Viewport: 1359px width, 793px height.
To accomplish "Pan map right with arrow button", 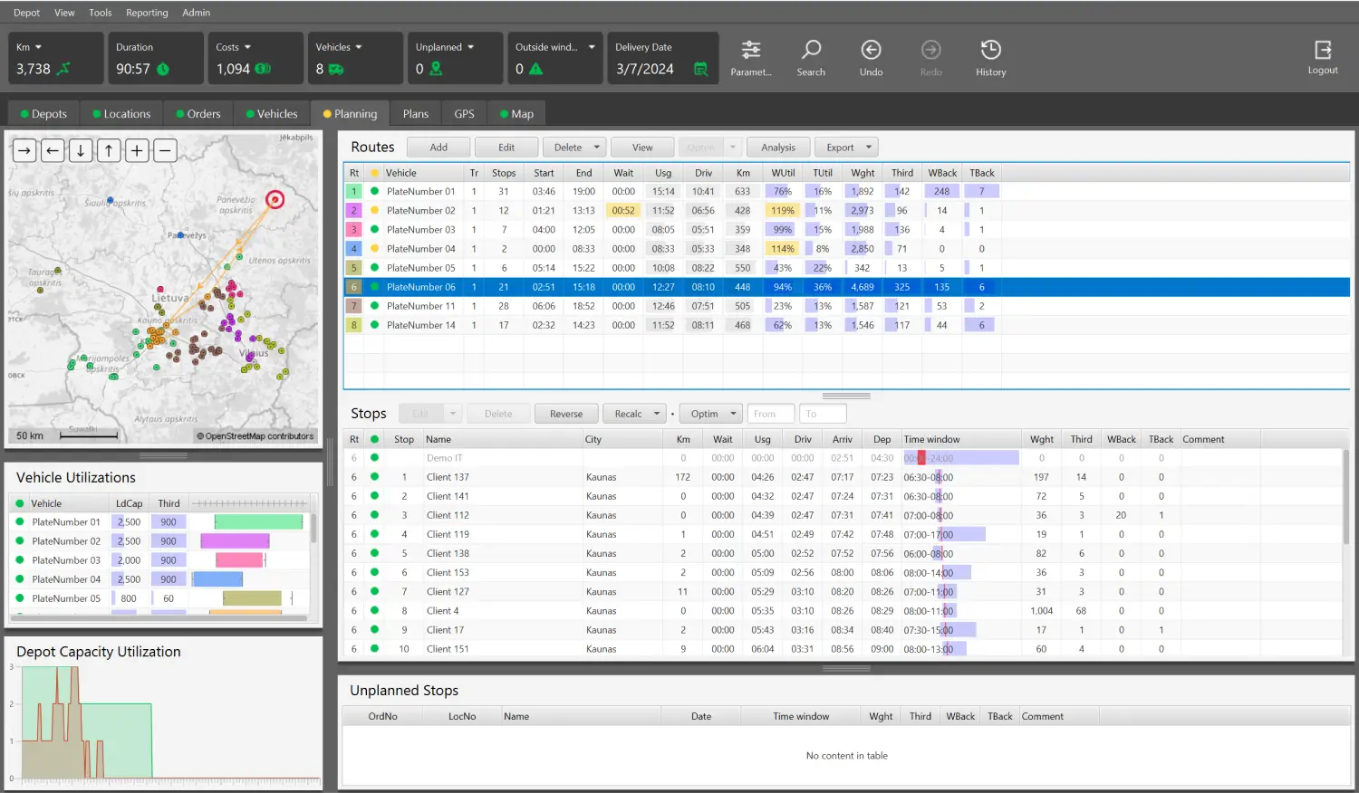I will point(24,151).
